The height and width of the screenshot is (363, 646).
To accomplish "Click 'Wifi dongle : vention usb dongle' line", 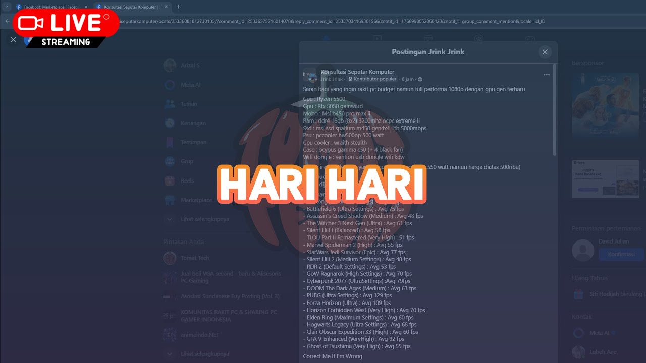I will pyautogui.click(x=353, y=157).
